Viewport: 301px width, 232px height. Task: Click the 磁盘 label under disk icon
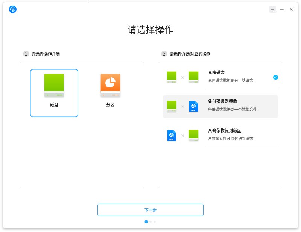point(54,105)
